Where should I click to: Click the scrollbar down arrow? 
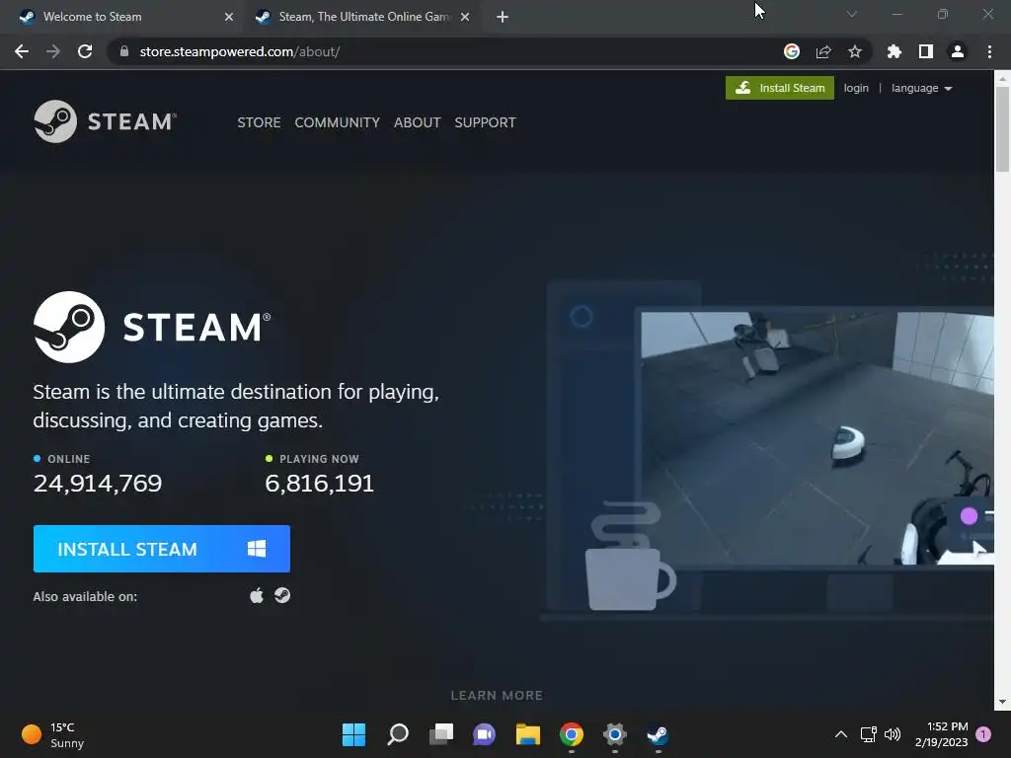pyautogui.click(x=1002, y=702)
